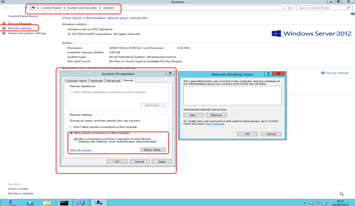
Task: Click shield icon beside Advanced system settings
Action: (x=4, y=33)
